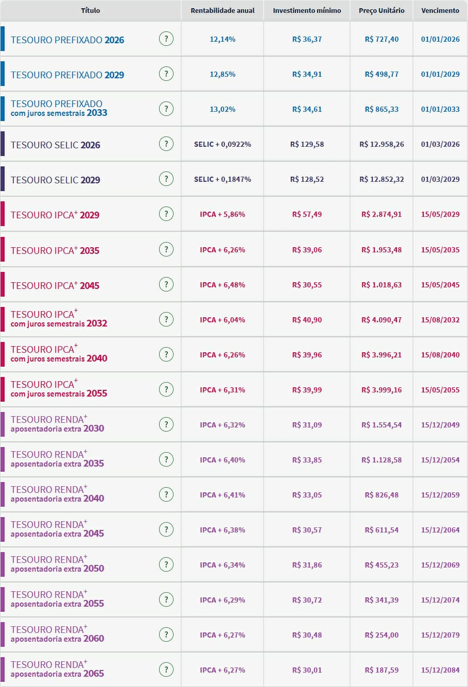Show help for Renda+ aposentadoria extra 2065

166,669
